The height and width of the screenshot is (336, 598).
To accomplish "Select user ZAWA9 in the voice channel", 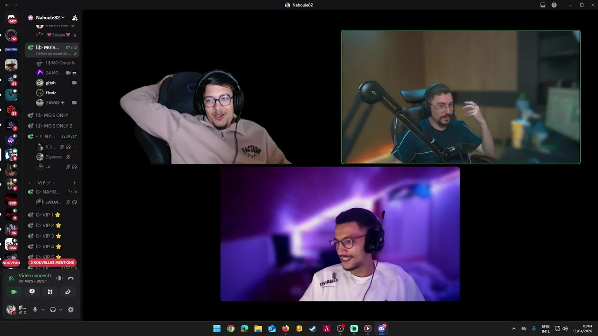I will [x=56, y=103].
